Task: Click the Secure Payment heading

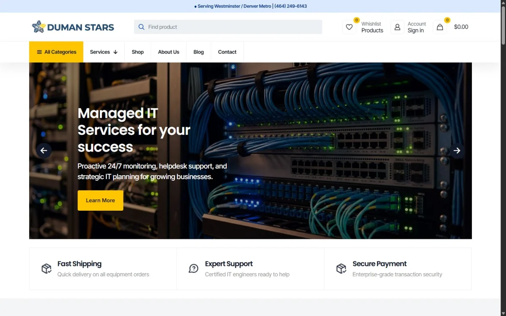Action: click(x=379, y=264)
